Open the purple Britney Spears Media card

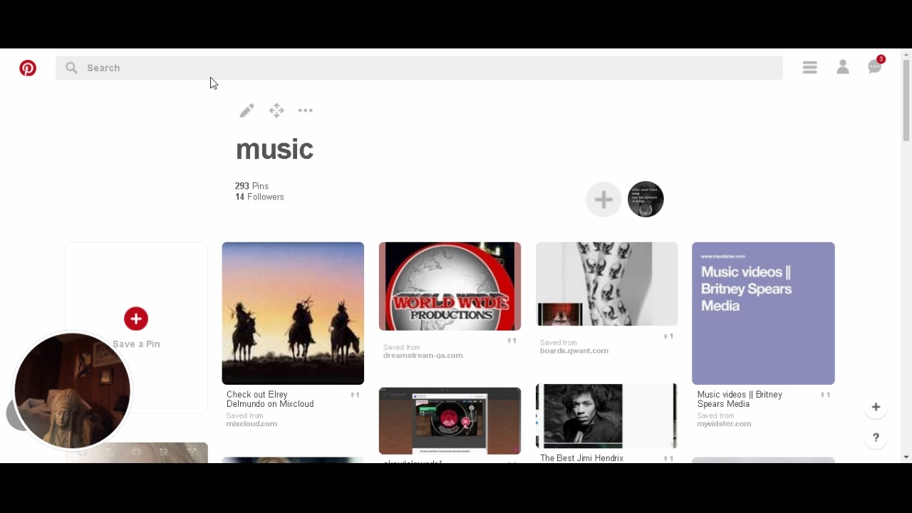(763, 313)
